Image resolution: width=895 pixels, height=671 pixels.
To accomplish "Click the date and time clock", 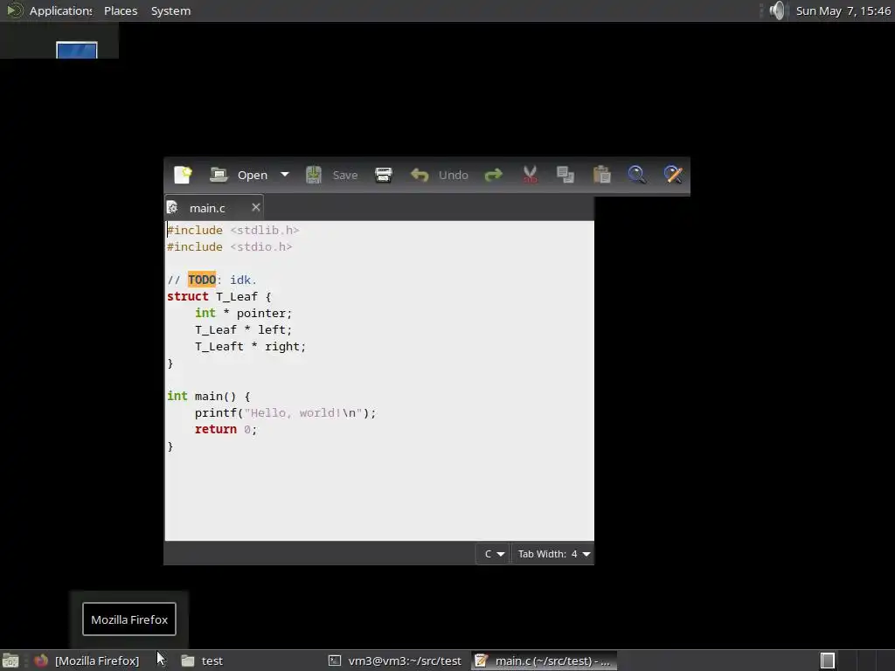I will pyautogui.click(x=843, y=10).
